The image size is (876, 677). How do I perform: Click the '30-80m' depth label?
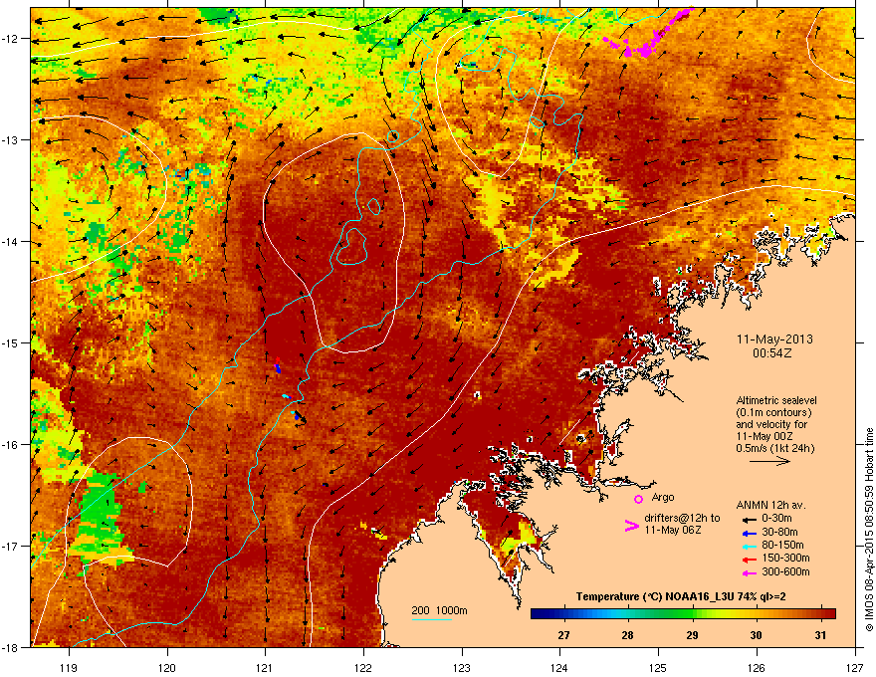pyautogui.click(x=779, y=533)
